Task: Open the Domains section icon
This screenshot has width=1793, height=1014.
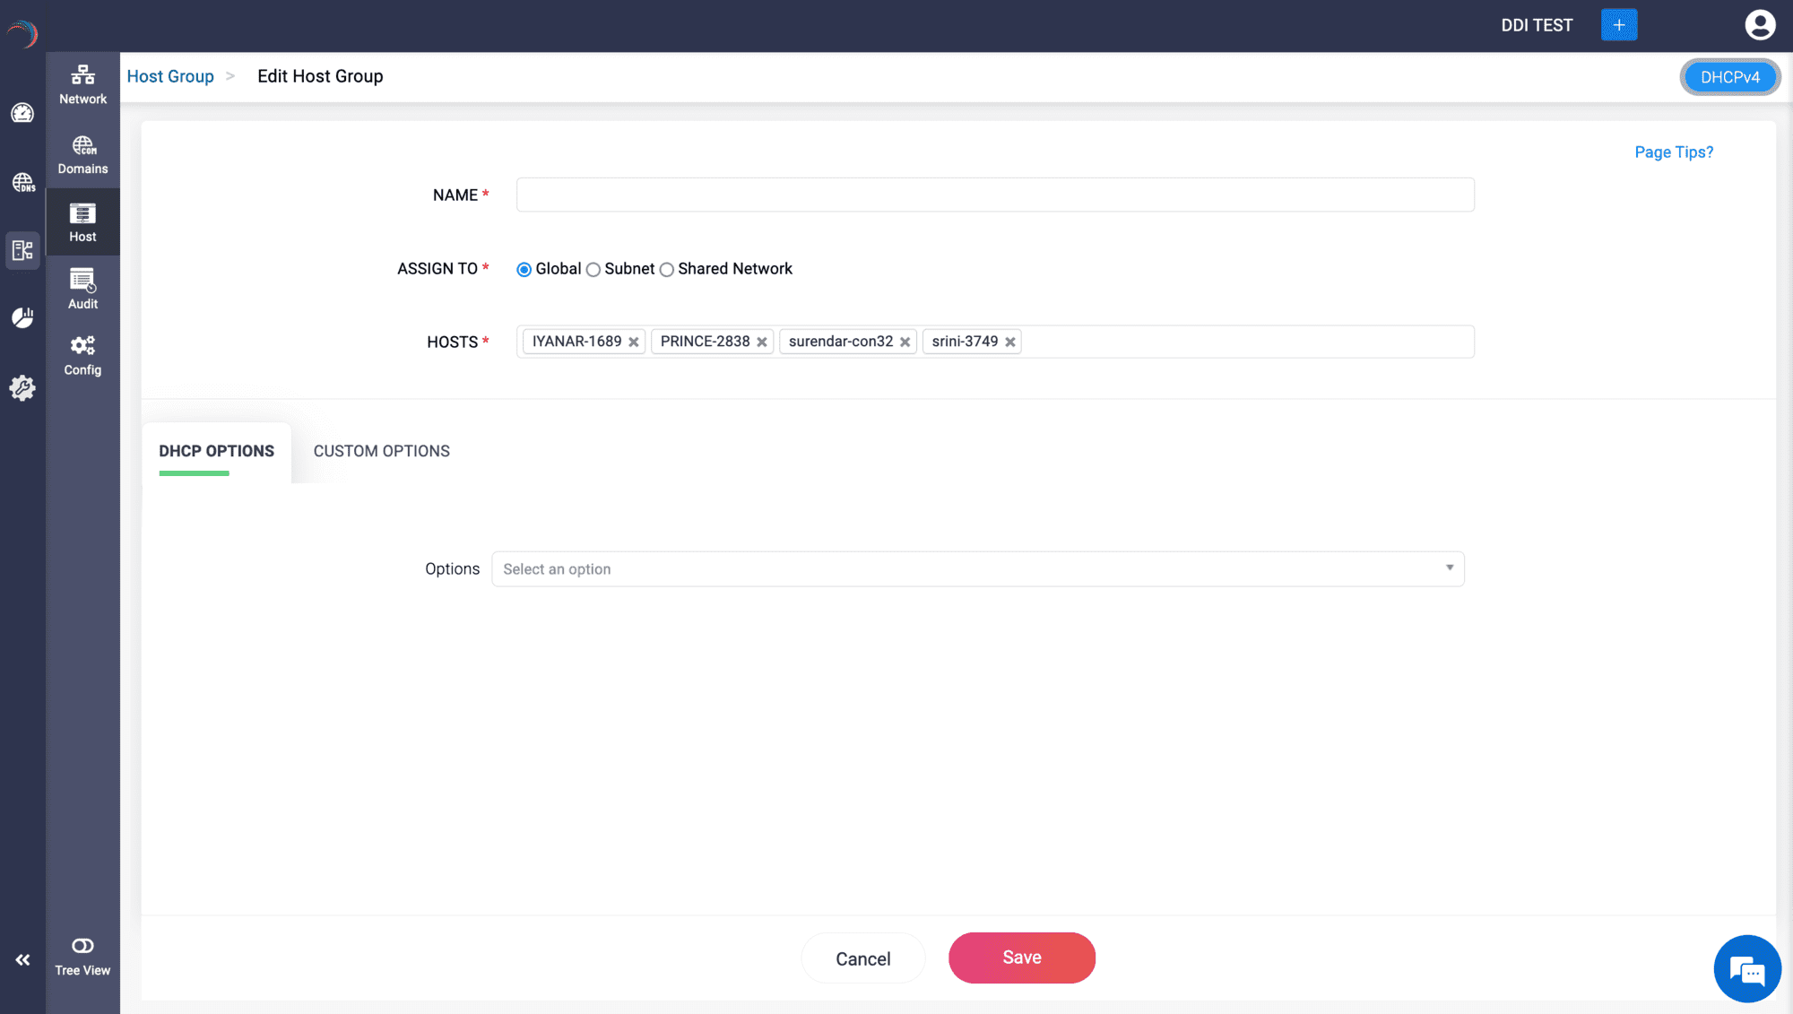Action: pyautogui.click(x=82, y=154)
